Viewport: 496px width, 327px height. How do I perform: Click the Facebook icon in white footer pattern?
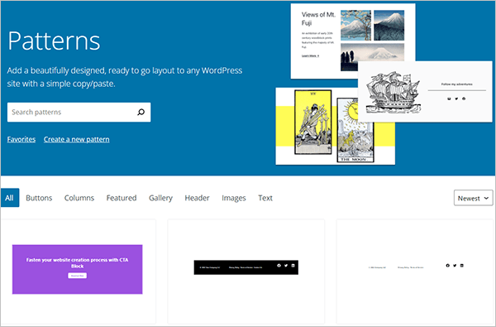447,266
